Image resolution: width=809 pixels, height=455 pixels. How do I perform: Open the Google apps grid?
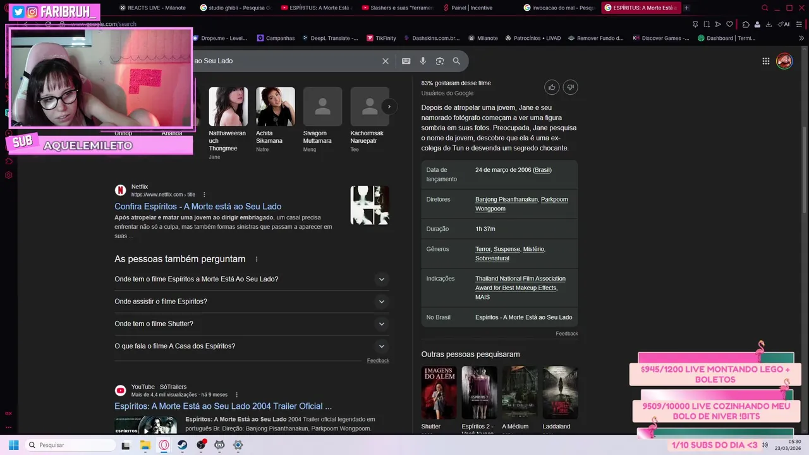pos(766,61)
